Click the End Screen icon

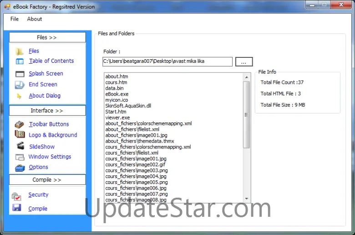coord(20,85)
